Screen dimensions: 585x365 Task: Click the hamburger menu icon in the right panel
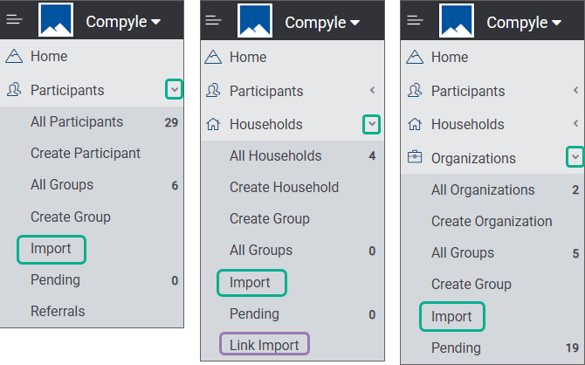point(415,21)
